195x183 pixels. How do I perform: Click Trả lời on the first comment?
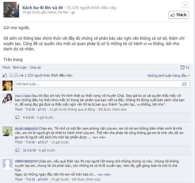[30, 109]
